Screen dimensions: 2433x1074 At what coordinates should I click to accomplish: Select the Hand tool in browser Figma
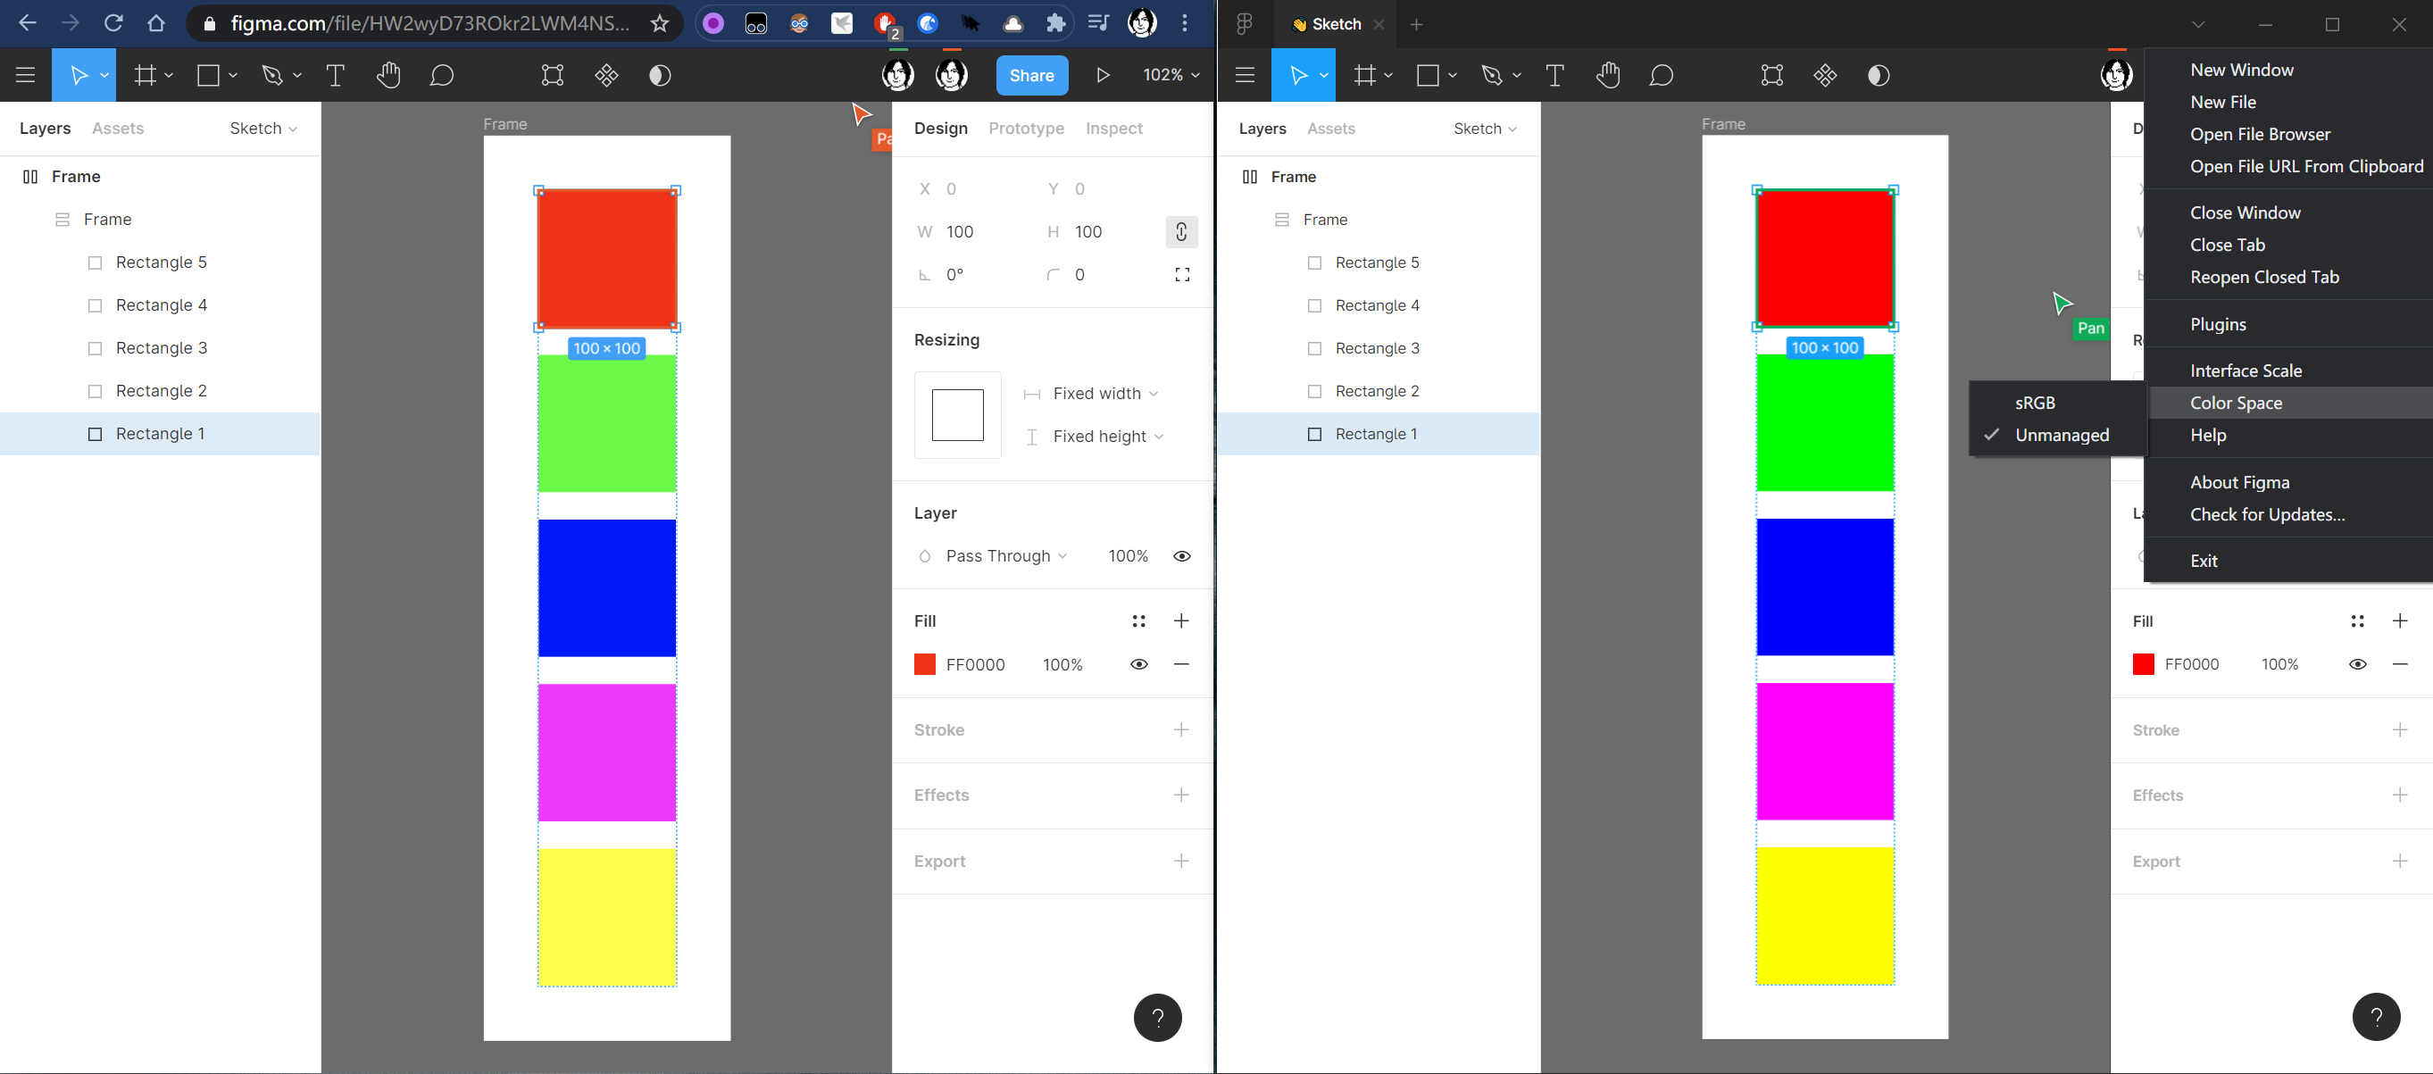tap(388, 75)
